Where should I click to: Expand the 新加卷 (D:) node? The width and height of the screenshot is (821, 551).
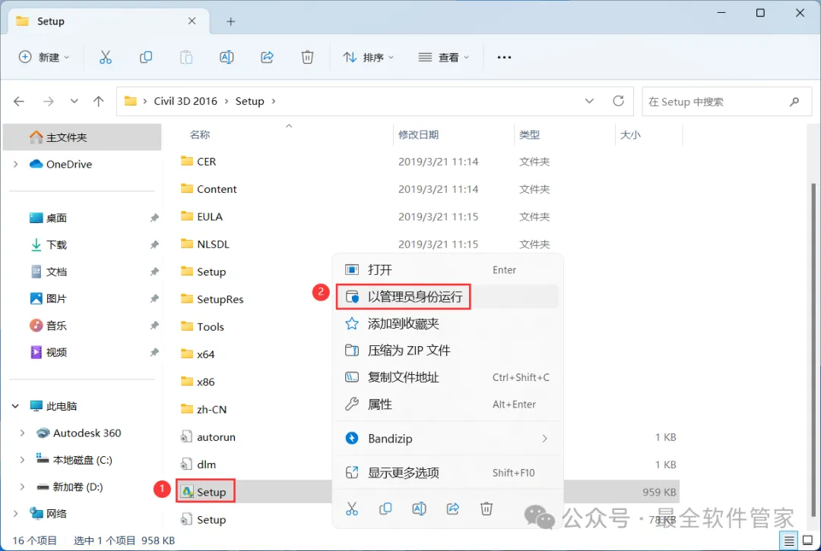tap(22, 486)
